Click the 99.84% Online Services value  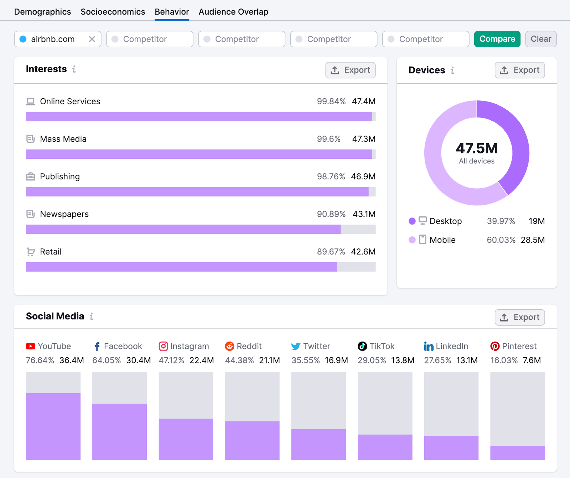[x=331, y=101]
